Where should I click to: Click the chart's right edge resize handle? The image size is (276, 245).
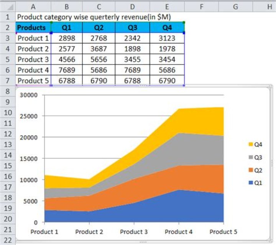coord(272,163)
